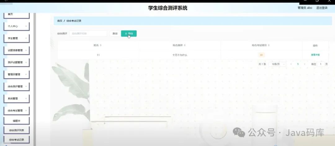Click the 综合考试记录 breadcrumb text
Screen dimensions: 335x146
click(x=74, y=21)
